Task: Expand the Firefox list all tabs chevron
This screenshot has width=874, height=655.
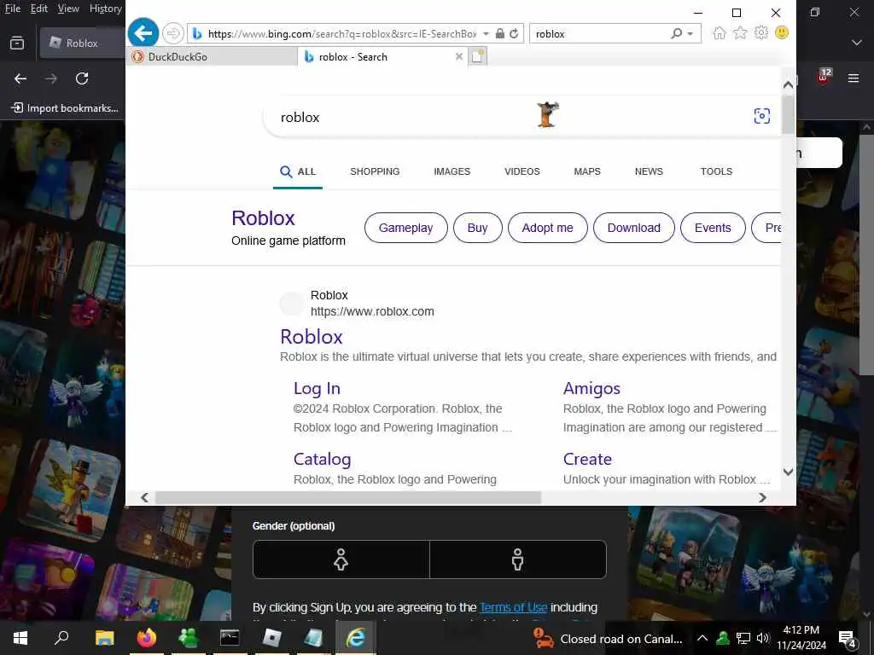Action: pos(857,43)
